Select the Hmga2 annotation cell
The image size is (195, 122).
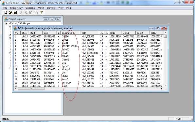(66, 69)
